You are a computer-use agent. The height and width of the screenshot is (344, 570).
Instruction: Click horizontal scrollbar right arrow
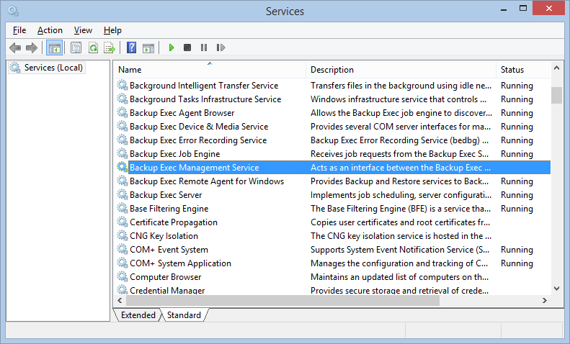[545, 300]
